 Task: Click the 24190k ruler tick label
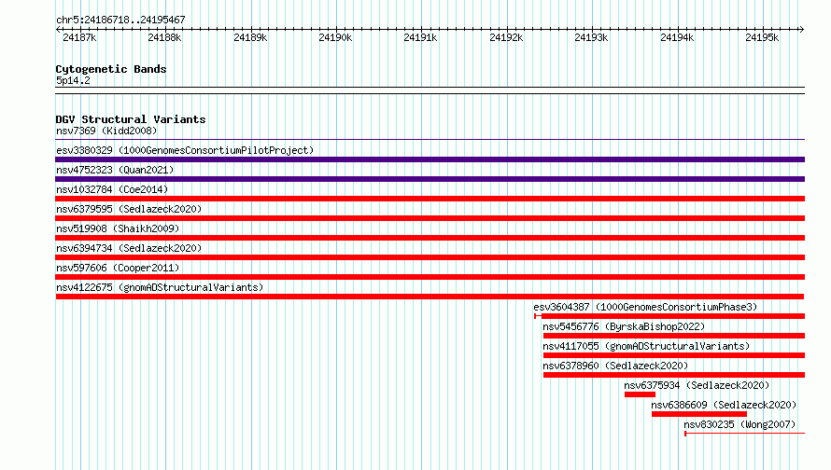click(x=335, y=37)
